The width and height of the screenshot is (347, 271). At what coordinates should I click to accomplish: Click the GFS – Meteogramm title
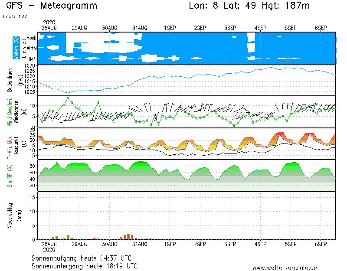52,6
